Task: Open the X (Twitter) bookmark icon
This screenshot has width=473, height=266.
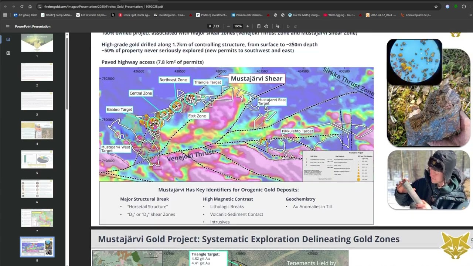Action: 113,15
